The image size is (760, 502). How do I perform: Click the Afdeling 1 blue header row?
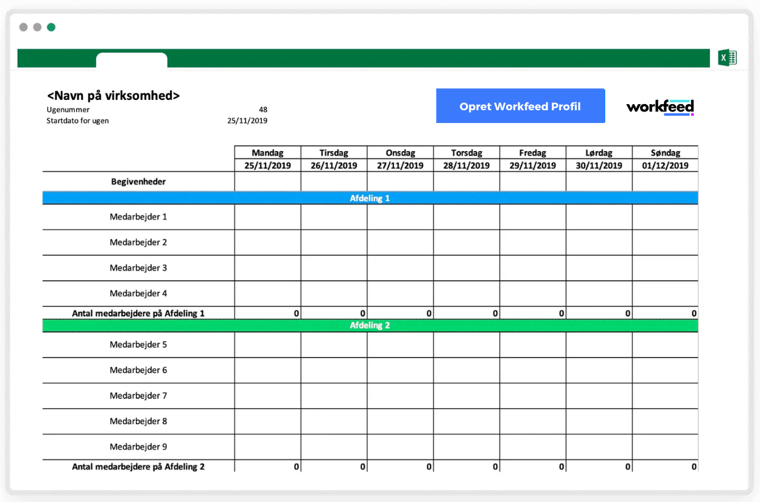pyautogui.click(x=369, y=197)
